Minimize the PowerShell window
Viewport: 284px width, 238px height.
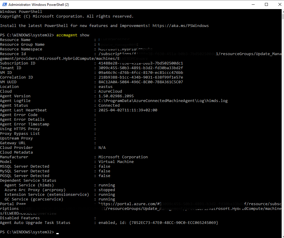point(253,4)
